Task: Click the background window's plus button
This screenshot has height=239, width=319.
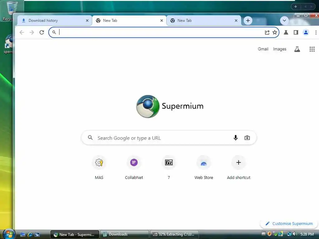Action: pyautogui.click(x=296, y=7)
